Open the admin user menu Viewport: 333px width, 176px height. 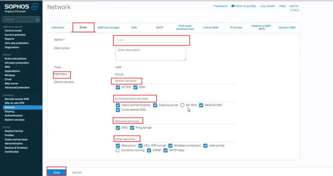(294, 6)
